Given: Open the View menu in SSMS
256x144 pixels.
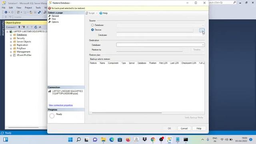Looking at the screenshot, I should [x=19, y=8].
